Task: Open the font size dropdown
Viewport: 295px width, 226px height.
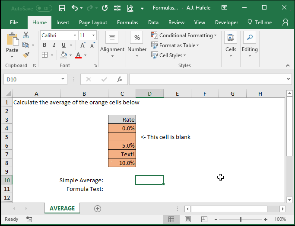Action: [93, 35]
